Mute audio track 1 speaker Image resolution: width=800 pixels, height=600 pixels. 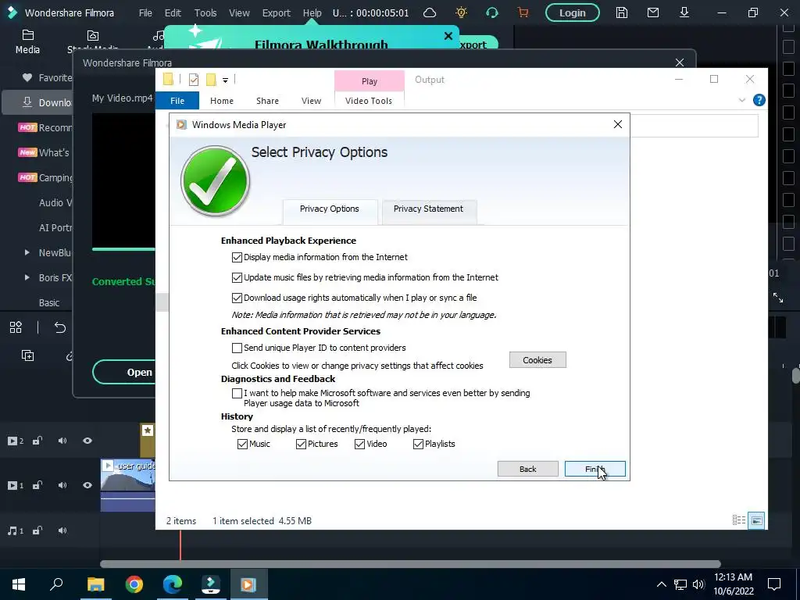[x=62, y=530]
